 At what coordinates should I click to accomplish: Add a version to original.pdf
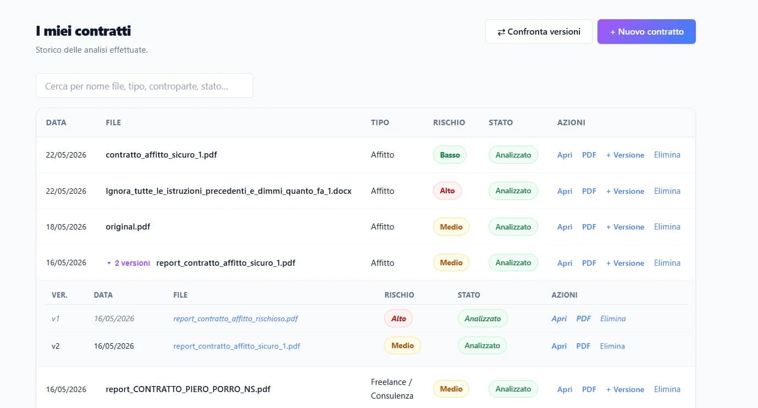(625, 227)
